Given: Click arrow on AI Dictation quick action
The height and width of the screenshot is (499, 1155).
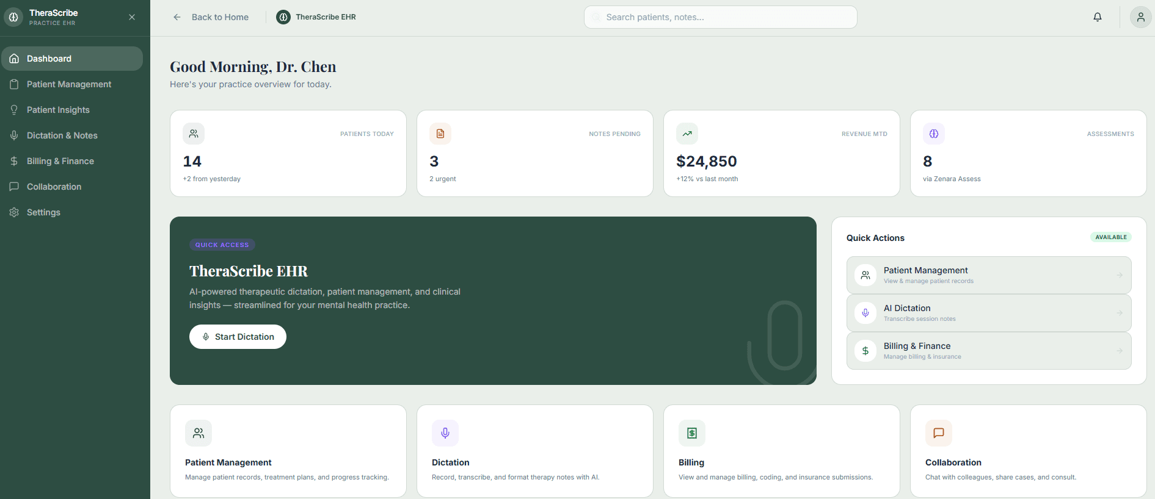Looking at the screenshot, I should tap(1120, 313).
